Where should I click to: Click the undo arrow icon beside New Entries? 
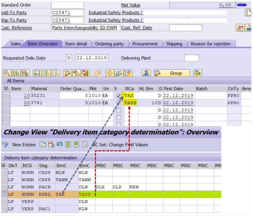[59, 145]
